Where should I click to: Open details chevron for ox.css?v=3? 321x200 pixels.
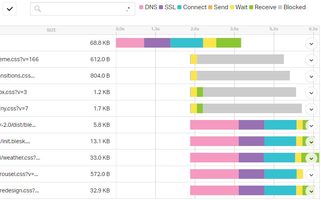[x=311, y=92]
